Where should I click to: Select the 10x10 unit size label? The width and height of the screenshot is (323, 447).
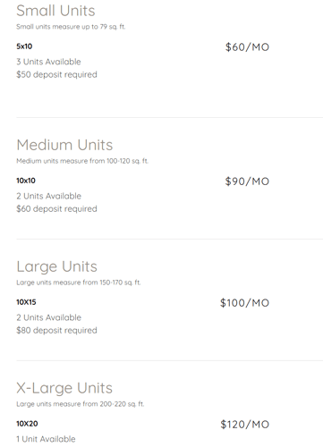[26, 181]
